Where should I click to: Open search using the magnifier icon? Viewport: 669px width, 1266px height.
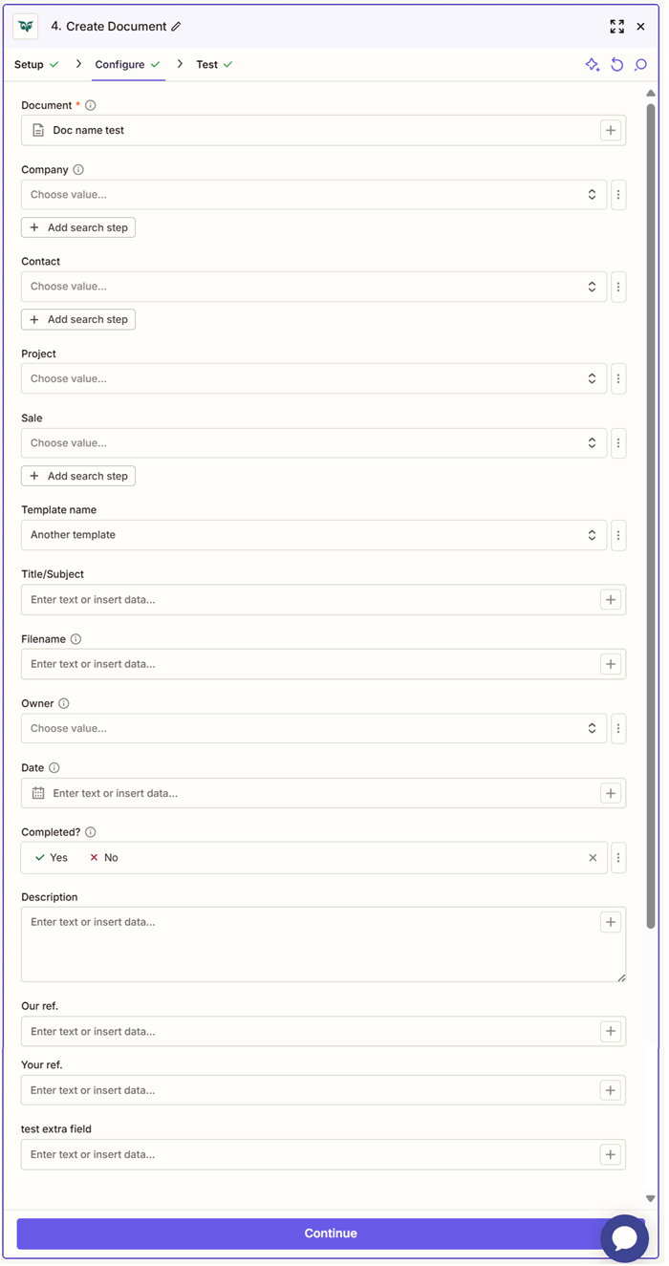click(642, 64)
